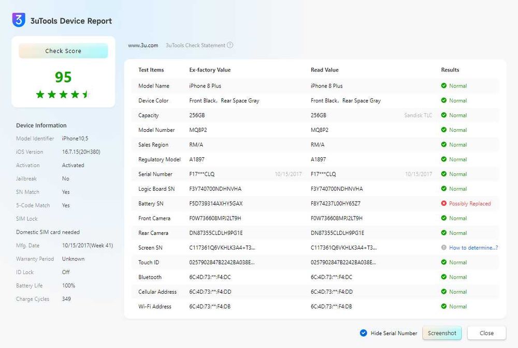Image resolution: width=518 pixels, height=348 pixels.
Task: Click the Front Camera read value F0W736608MPJ2LT9H
Action: tap(336, 218)
